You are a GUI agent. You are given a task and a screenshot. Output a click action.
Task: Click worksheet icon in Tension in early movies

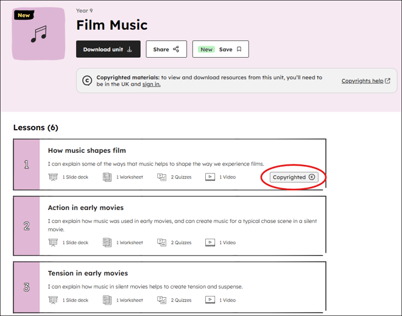point(107,300)
